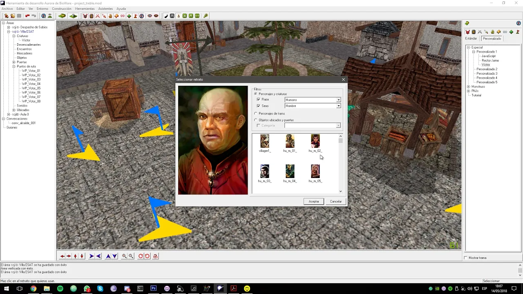
Task: Click the key icon in the top toolbar
Action: tap(206, 16)
